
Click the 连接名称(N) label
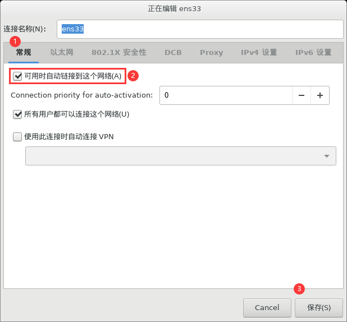[27, 29]
